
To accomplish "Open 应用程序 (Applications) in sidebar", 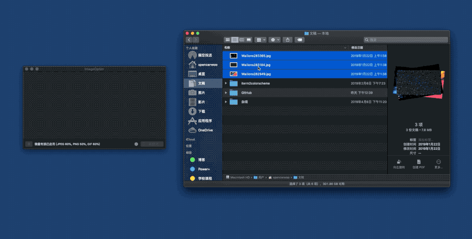I will click(203, 121).
